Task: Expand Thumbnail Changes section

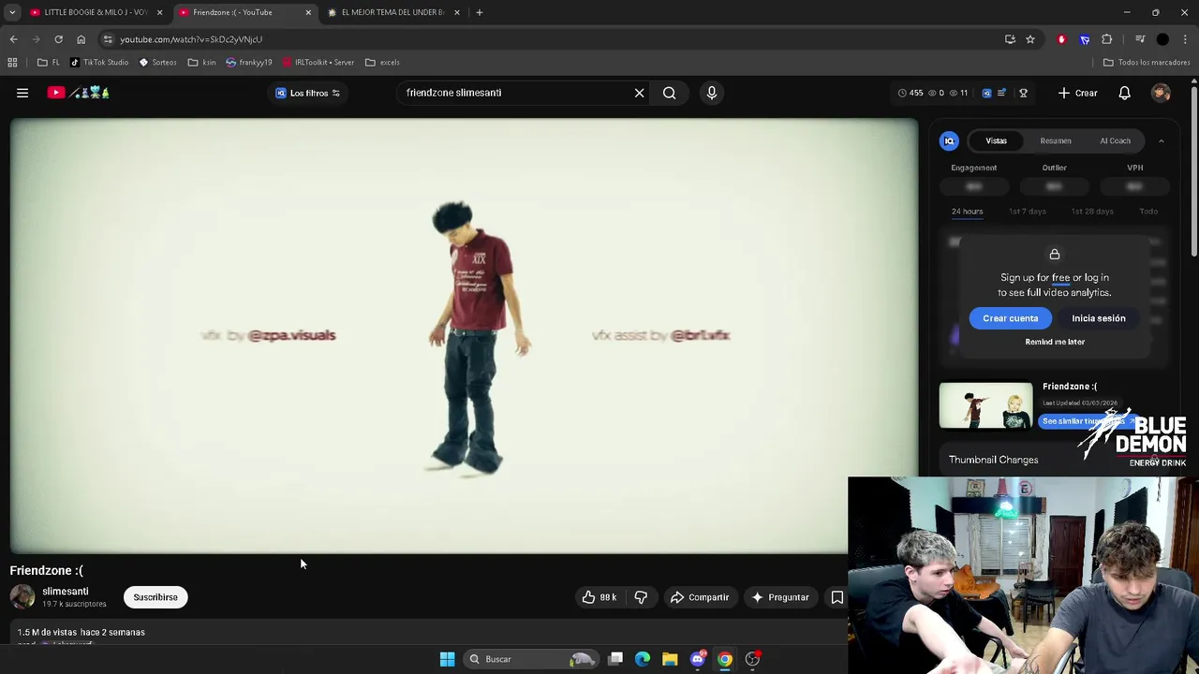Action: [x=1055, y=460]
